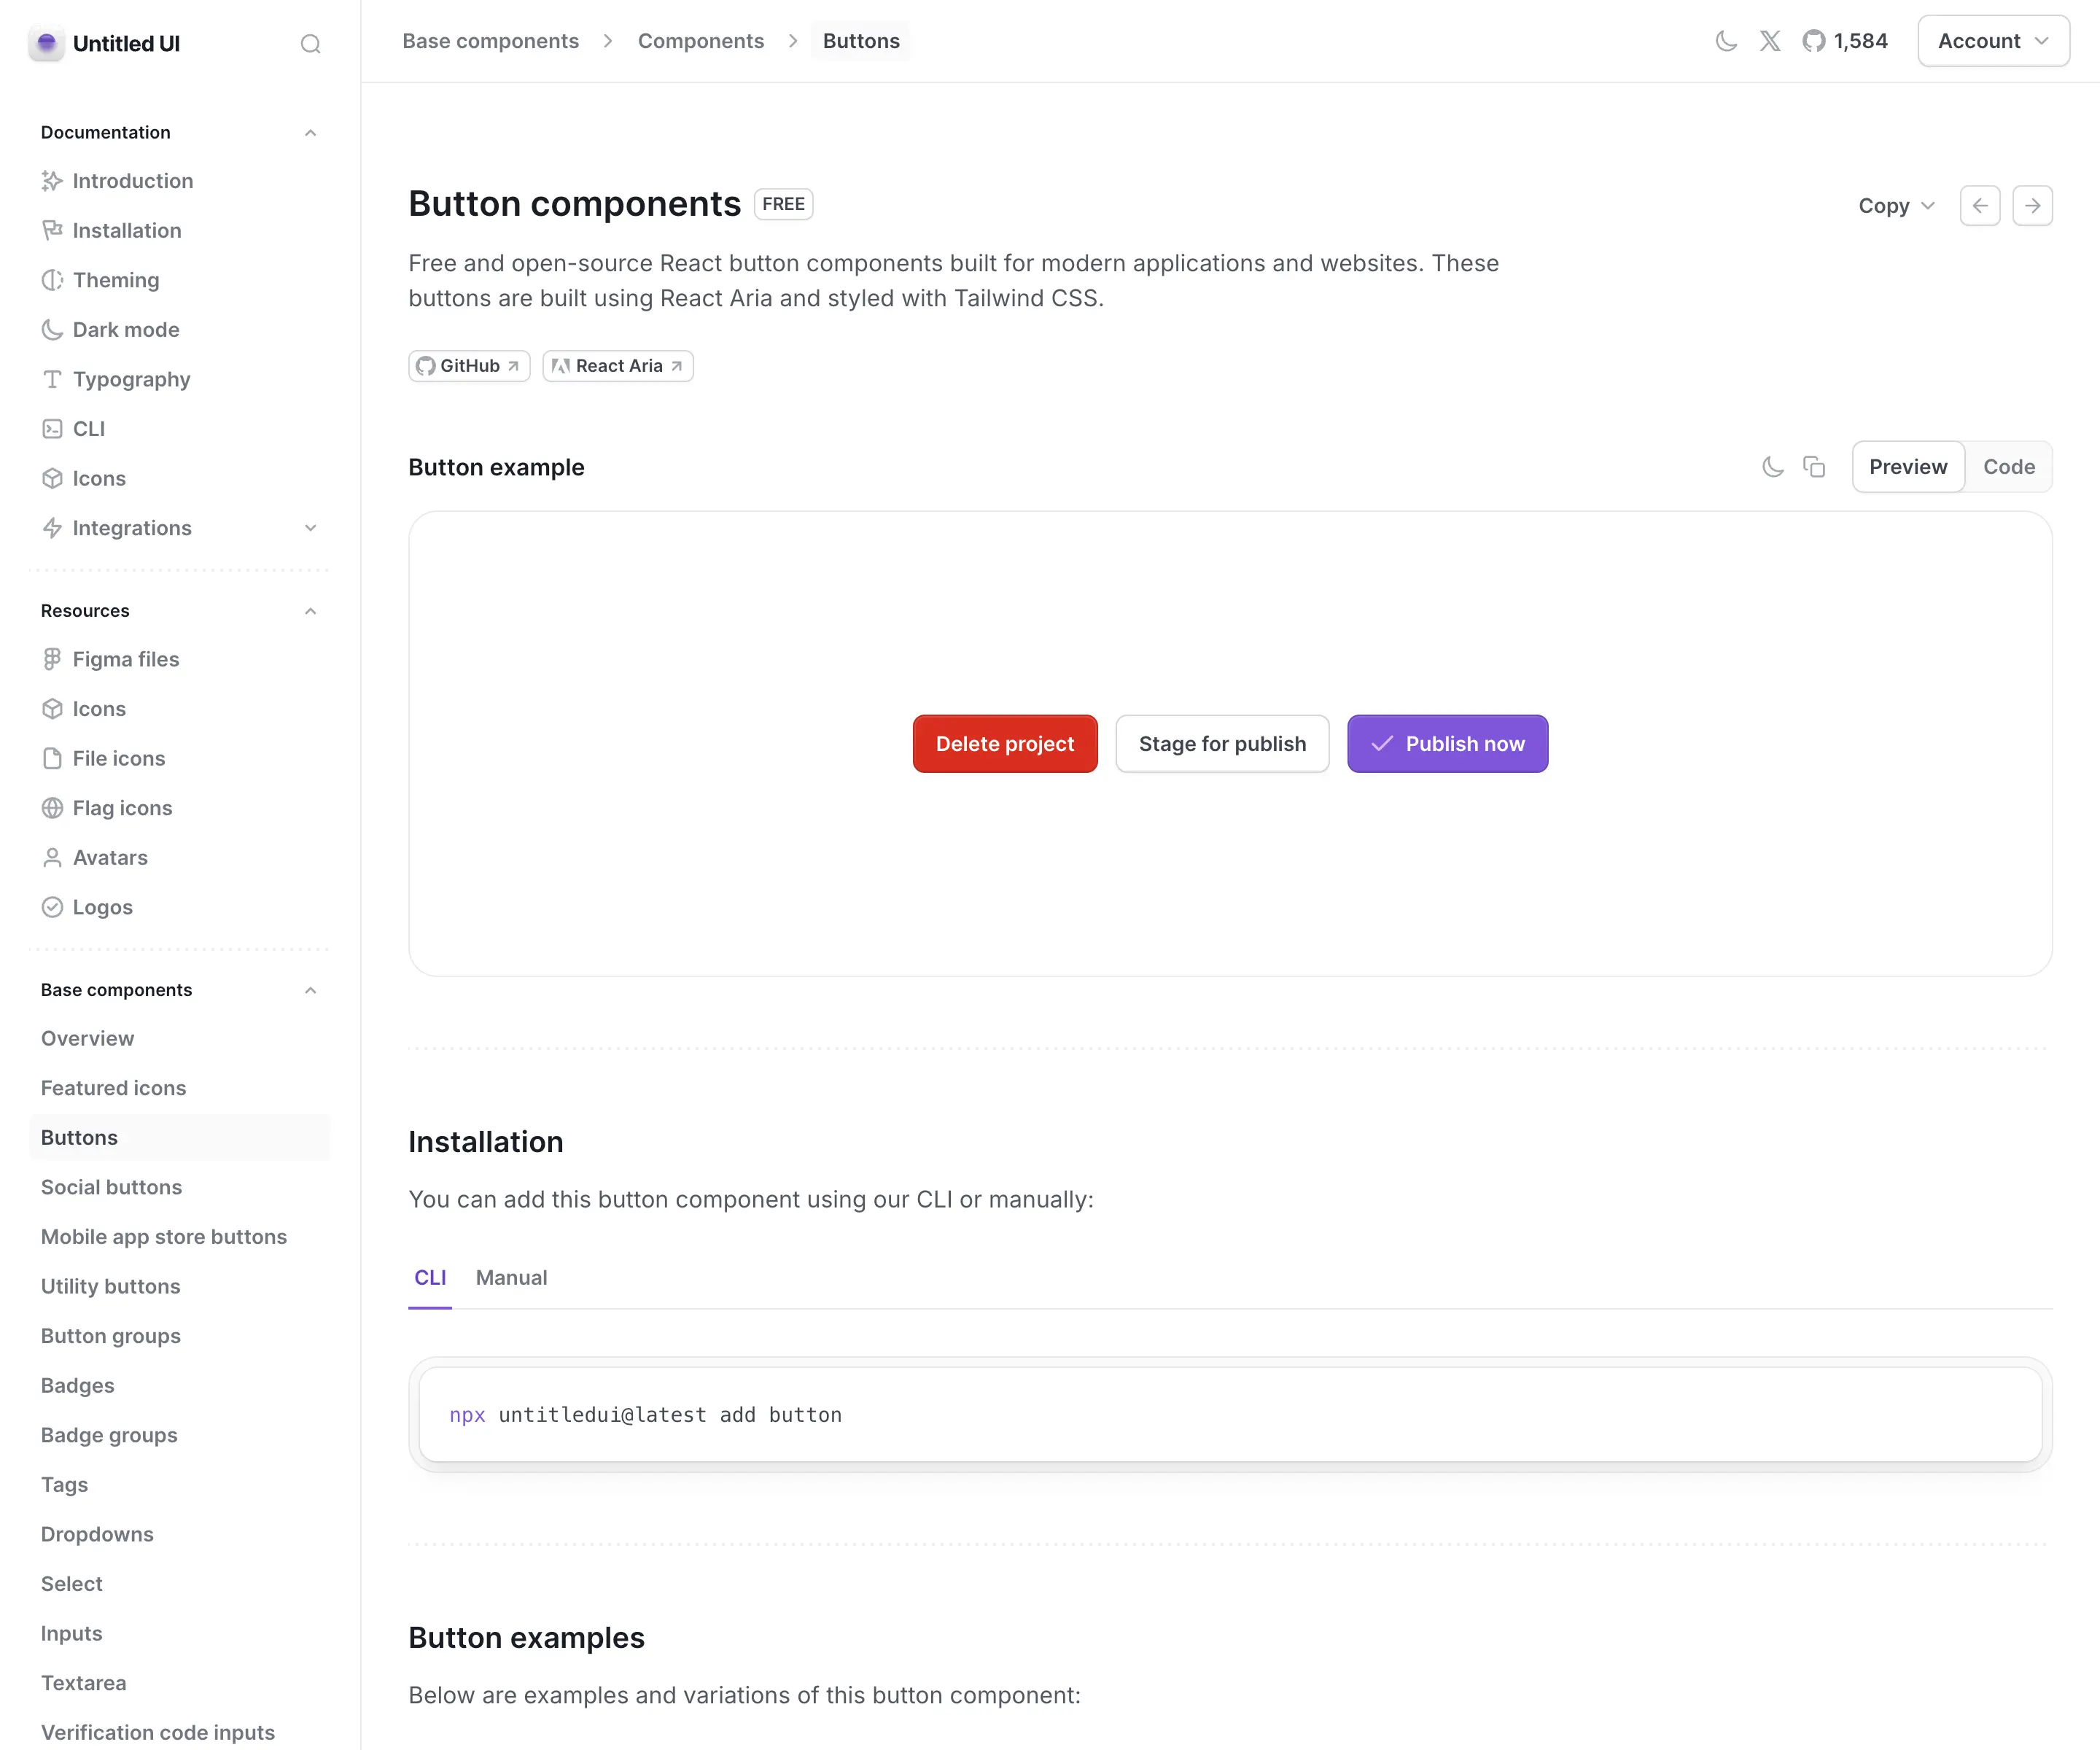The image size is (2100, 1750).
Task: Click the Delete project button
Action: click(x=1004, y=743)
